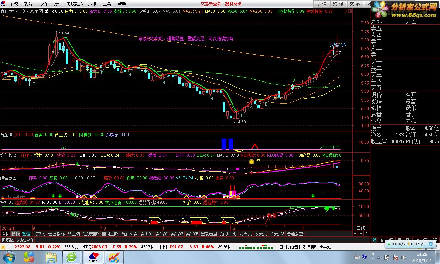Click the network speed widget browser icon
440x264 pixels.
(x=431, y=244)
